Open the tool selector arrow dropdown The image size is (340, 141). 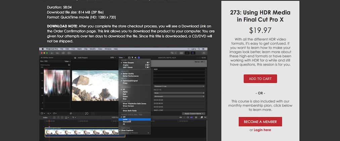74,117
